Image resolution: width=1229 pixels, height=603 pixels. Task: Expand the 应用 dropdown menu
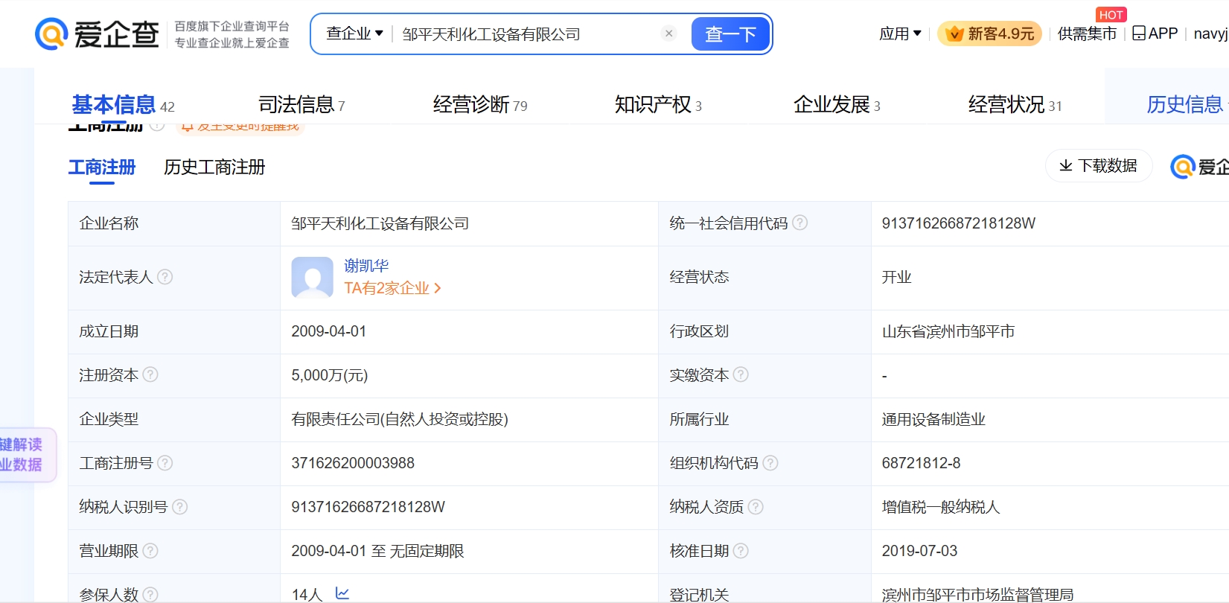click(x=900, y=33)
